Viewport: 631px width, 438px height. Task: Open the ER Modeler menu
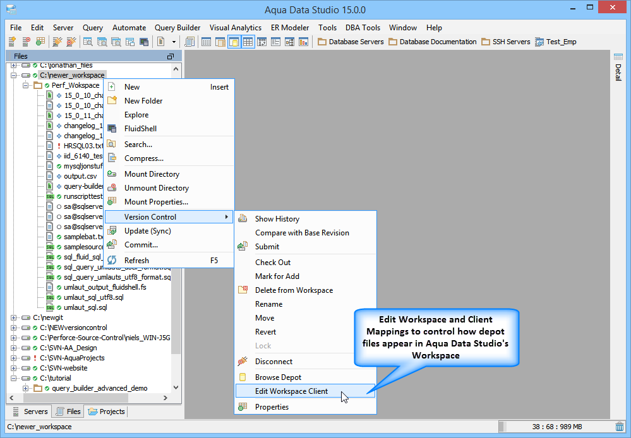coord(290,28)
